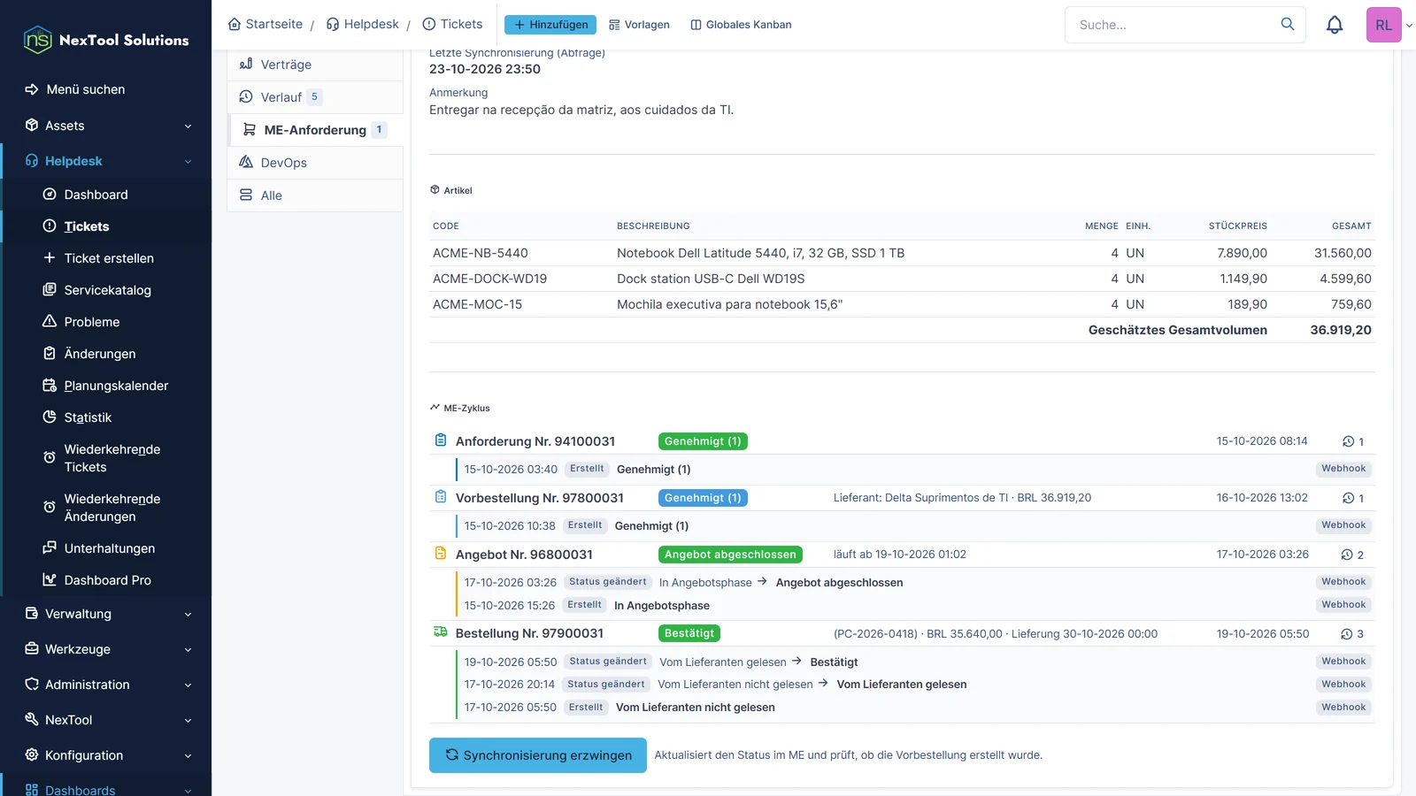
Task: Click the NexTool Solutions logo
Action: coord(106,40)
